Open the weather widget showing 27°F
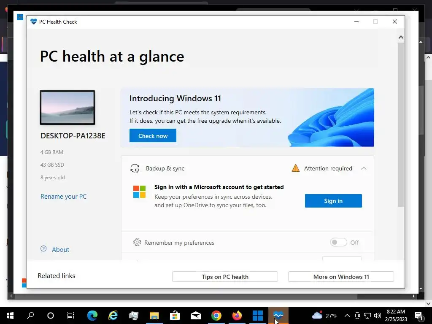432x324 pixels. [325, 316]
